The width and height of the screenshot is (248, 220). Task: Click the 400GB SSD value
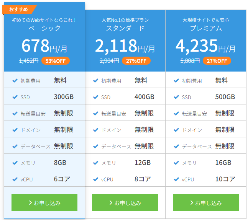point(145,97)
